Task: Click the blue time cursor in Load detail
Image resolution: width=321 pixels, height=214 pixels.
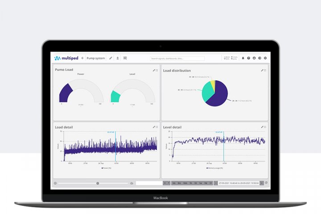Action: [x=115, y=146]
